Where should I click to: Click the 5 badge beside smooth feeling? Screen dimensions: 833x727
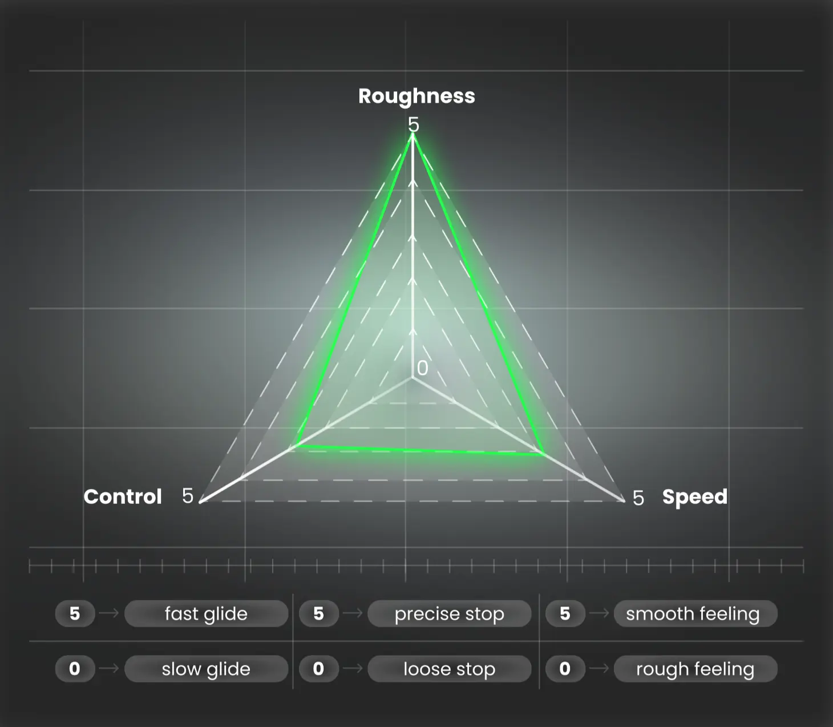[x=565, y=613]
